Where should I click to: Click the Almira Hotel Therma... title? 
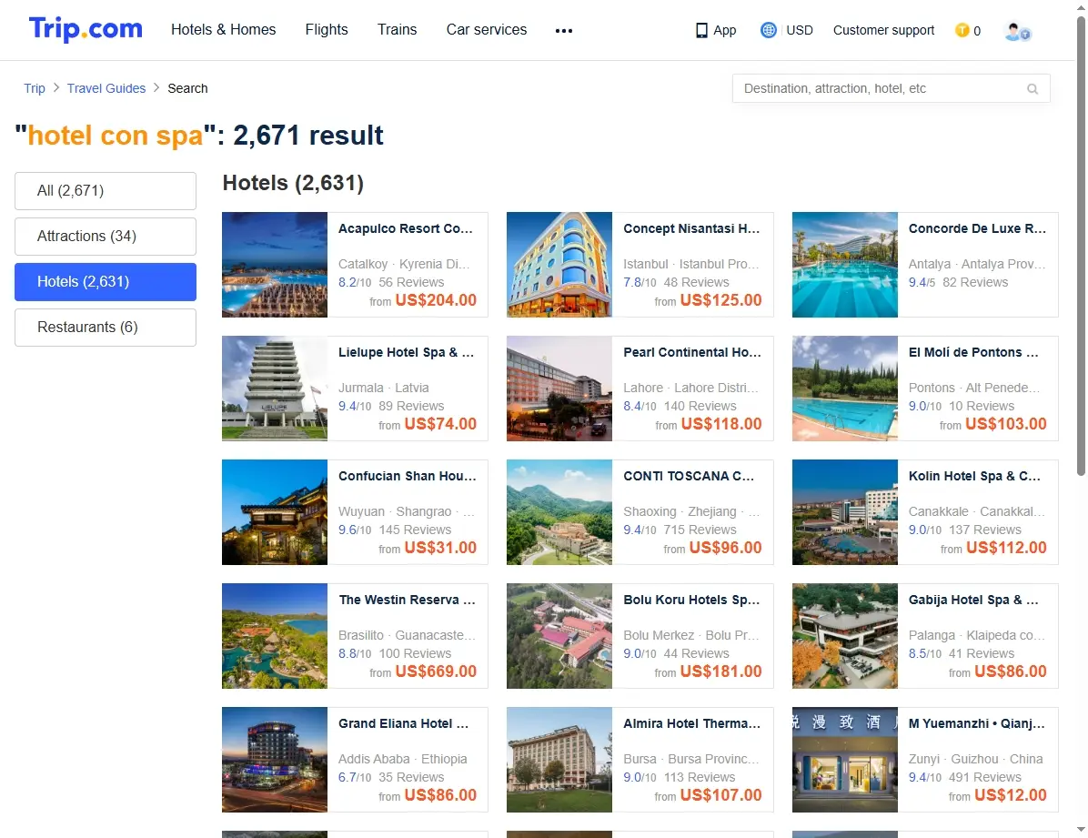691,723
